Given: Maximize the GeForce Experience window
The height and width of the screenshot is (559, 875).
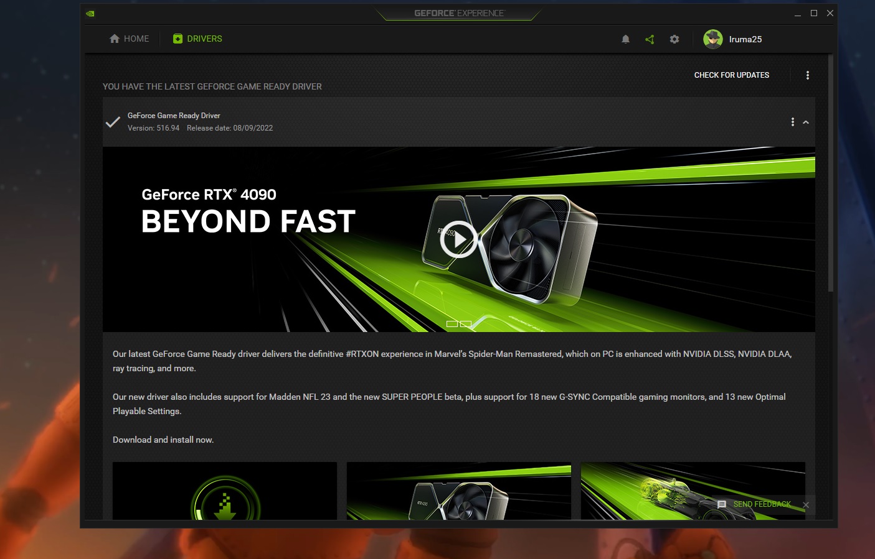Looking at the screenshot, I should click(x=813, y=13).
